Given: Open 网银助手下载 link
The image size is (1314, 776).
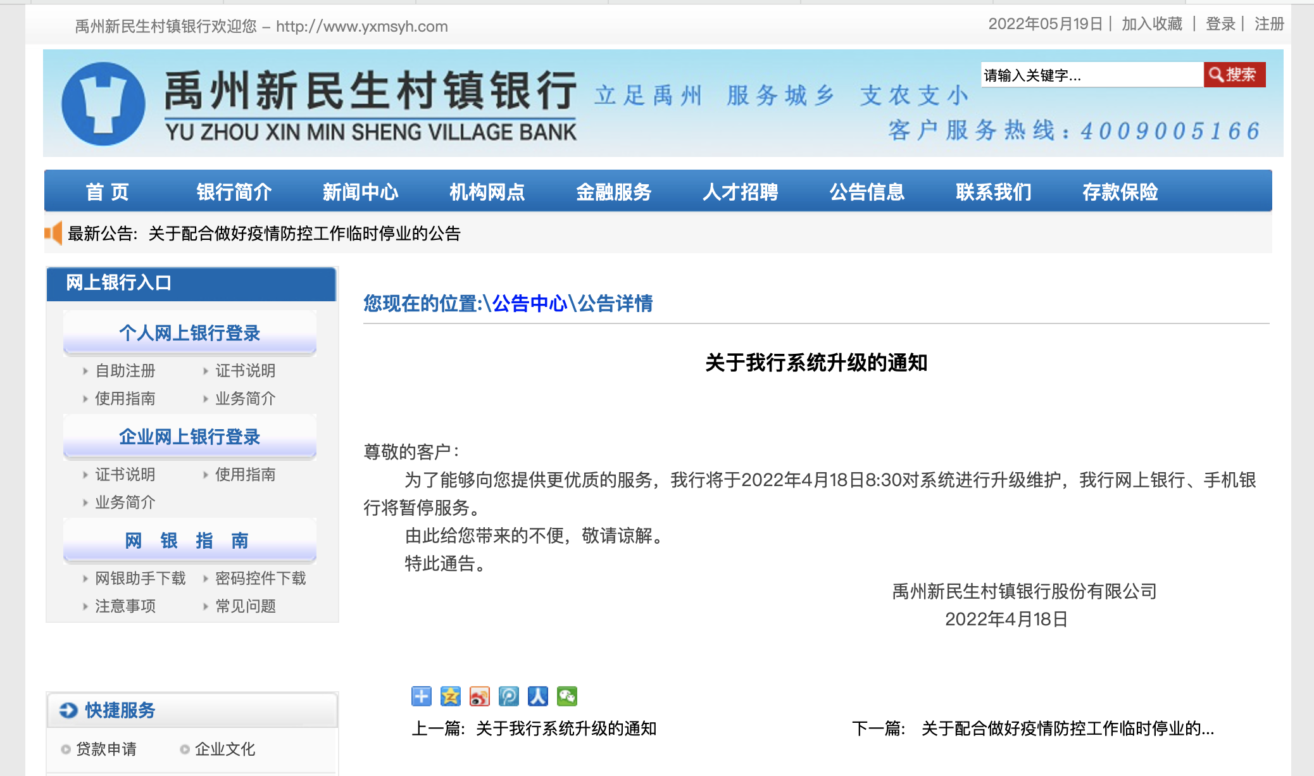Looking at the screenshot, I should [x=140, y=578].
